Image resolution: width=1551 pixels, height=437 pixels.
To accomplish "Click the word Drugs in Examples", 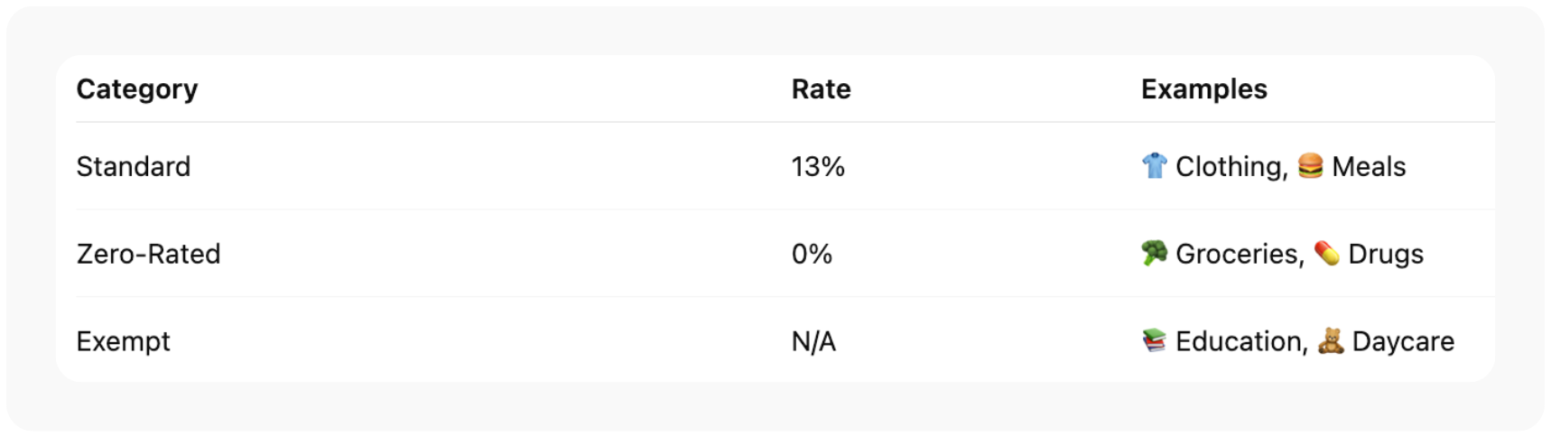I will [1385, 255].
